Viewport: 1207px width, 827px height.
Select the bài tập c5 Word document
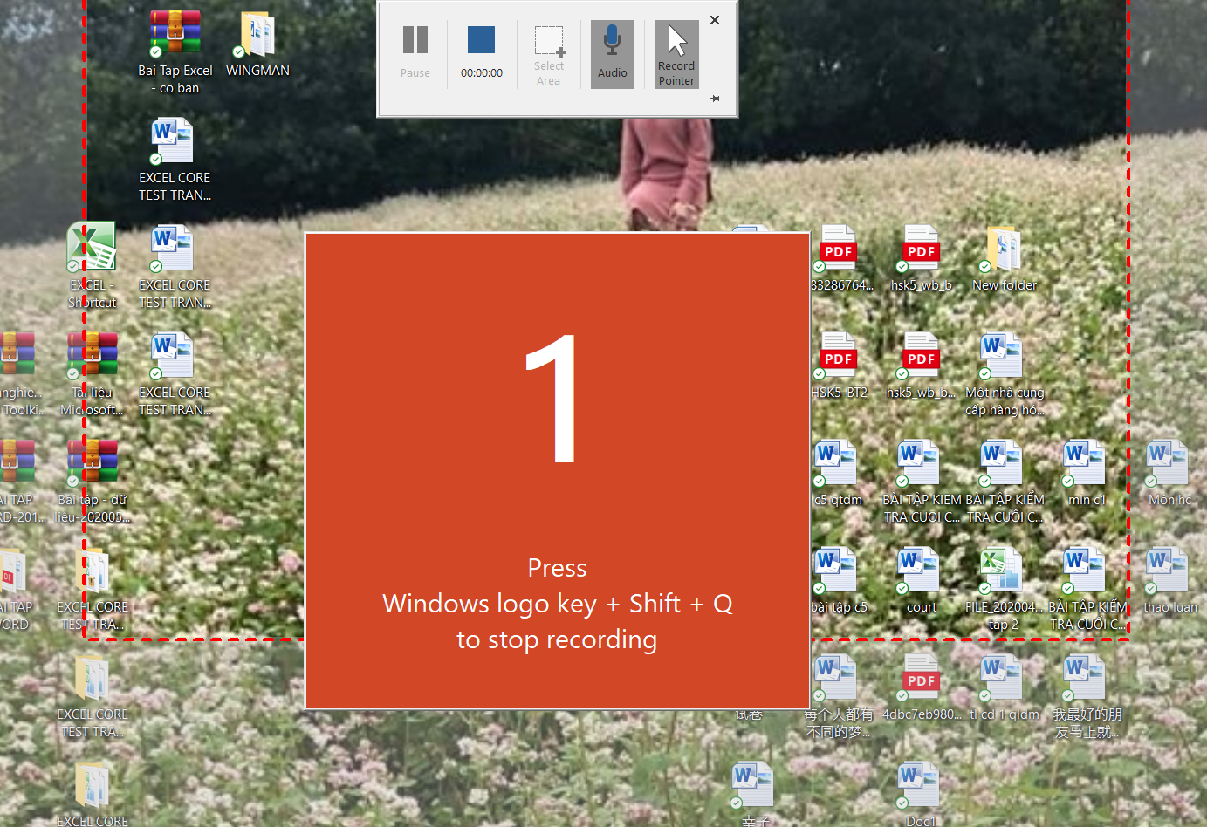[x=838, y=580]
